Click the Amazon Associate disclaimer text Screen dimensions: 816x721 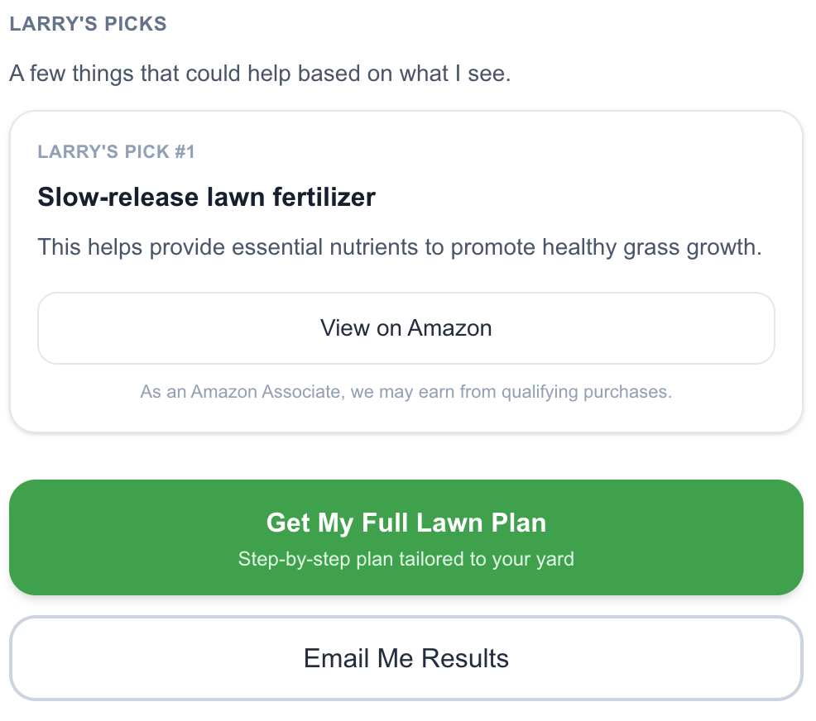[406, 391]
